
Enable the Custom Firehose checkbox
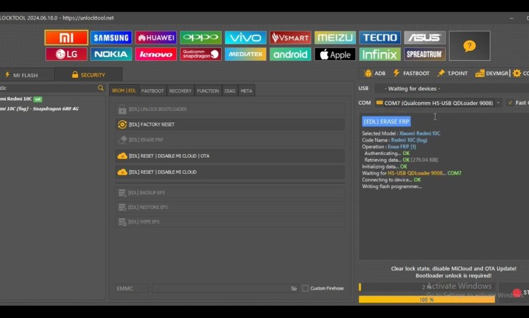tap(305, 288)
